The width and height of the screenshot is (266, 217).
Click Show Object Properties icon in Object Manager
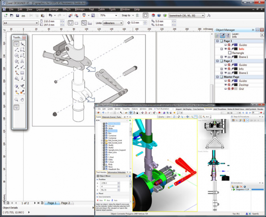coord(217,35)
